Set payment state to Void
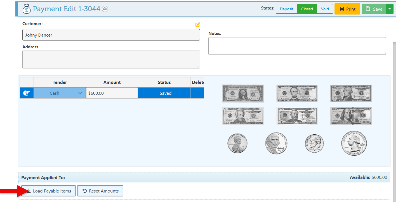398x202 pixels. [325, 9]
